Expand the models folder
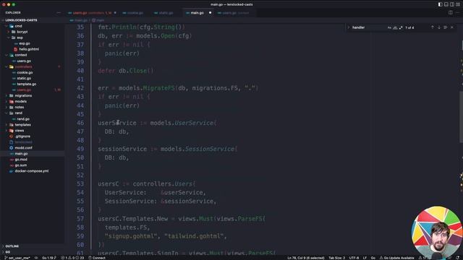 point(33,101)
